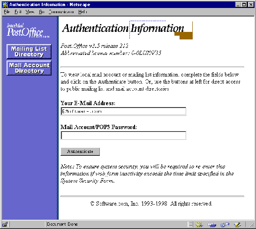This screenshot has width=256, height=229.
Task: Open Composer from the component bar
Action: tap(237, 225)
